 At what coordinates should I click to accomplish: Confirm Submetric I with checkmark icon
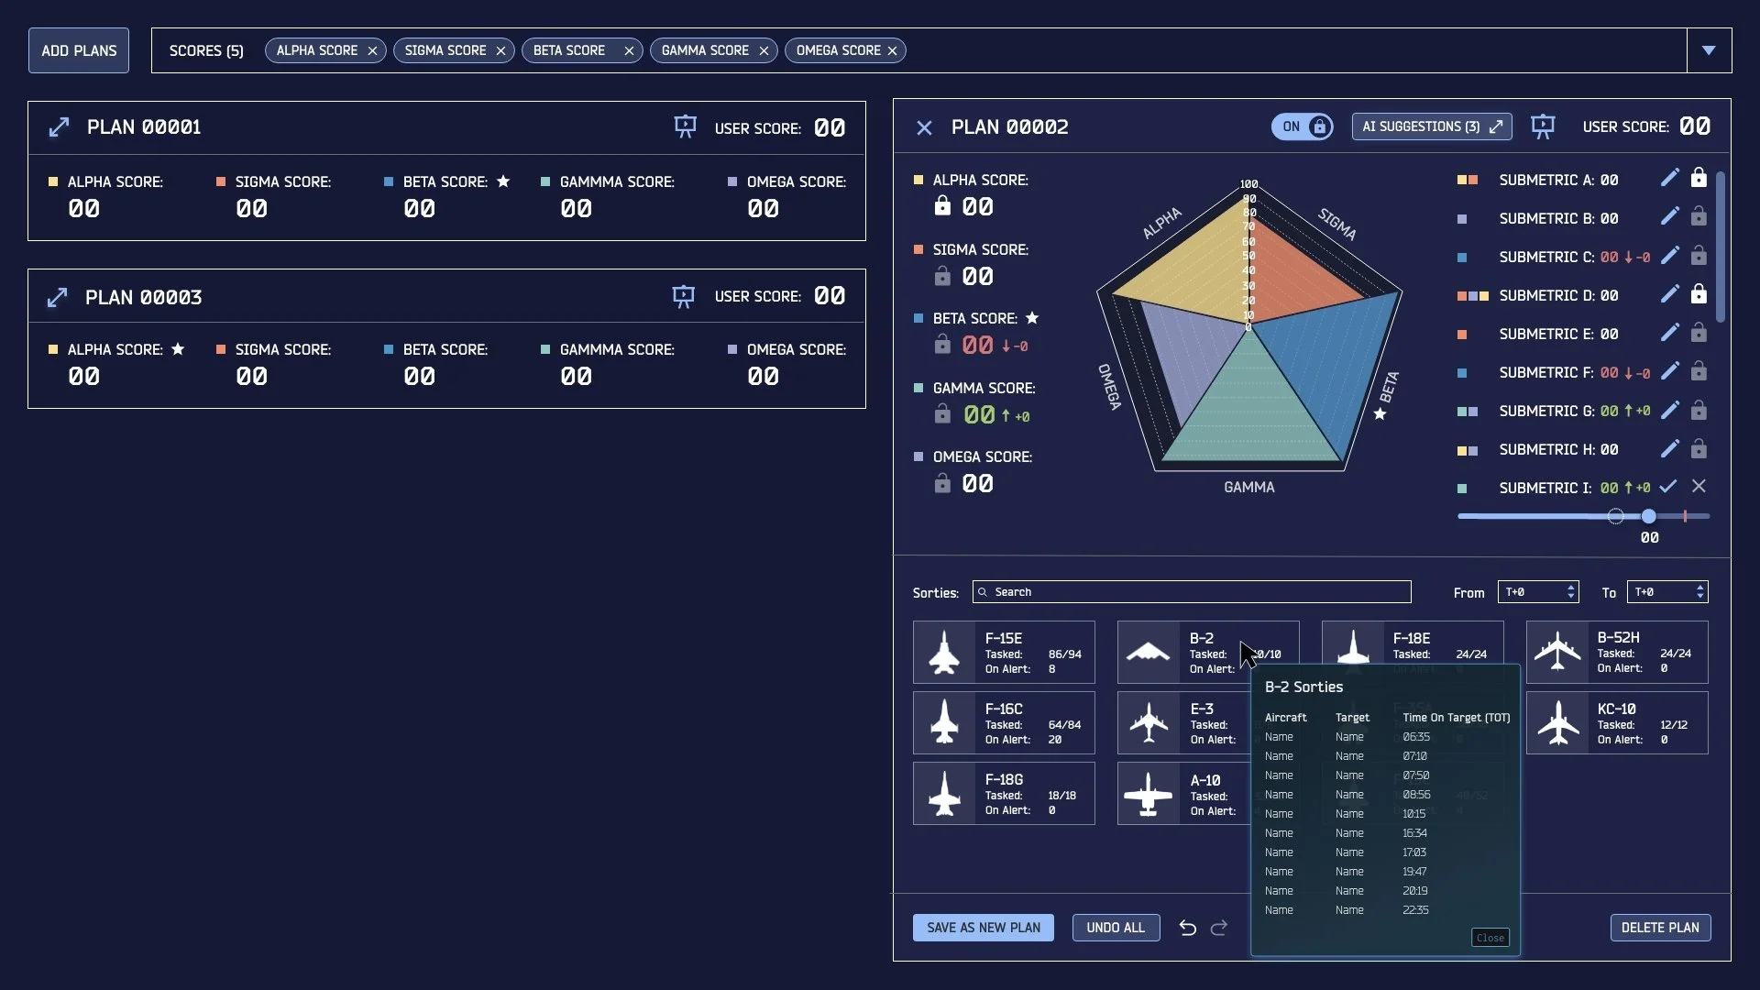click(1668, 487)
